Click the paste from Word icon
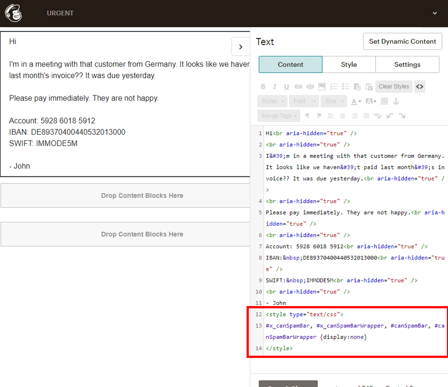 (x=369, y=86)
